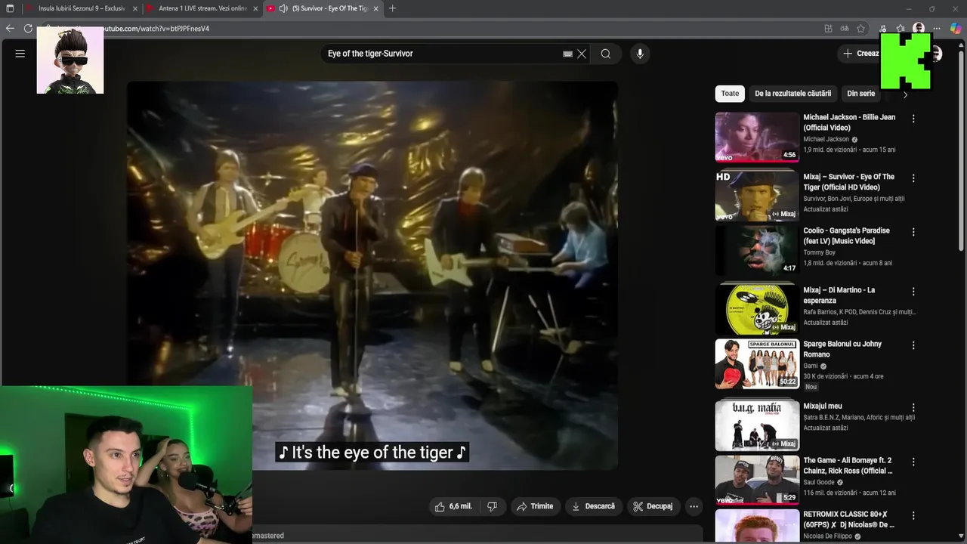
Task: Download the video with Descarcă button
Action: [x=593, y=506]
